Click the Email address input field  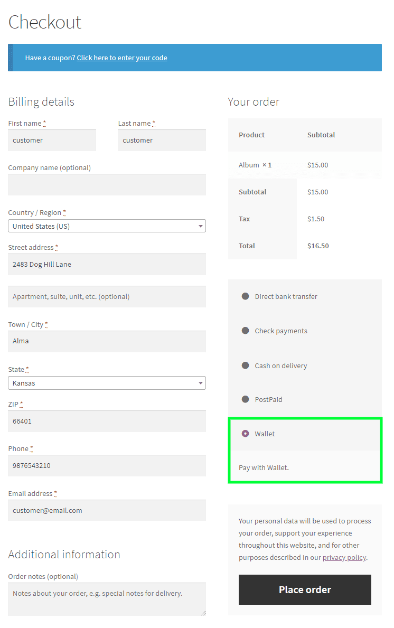pyautogui.click(x=107, y=511)
